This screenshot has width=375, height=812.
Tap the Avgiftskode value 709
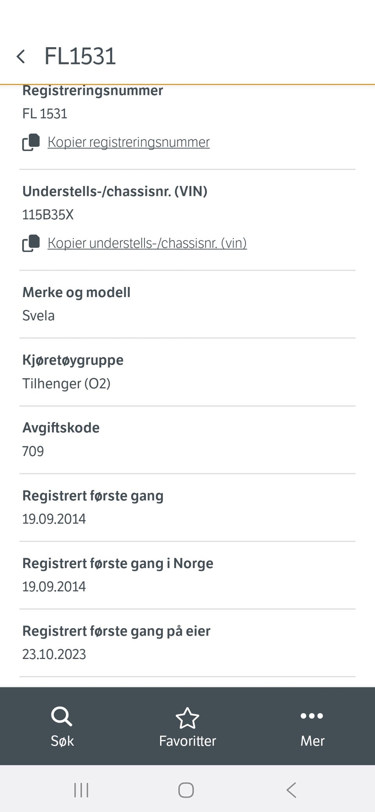point(33,451)
